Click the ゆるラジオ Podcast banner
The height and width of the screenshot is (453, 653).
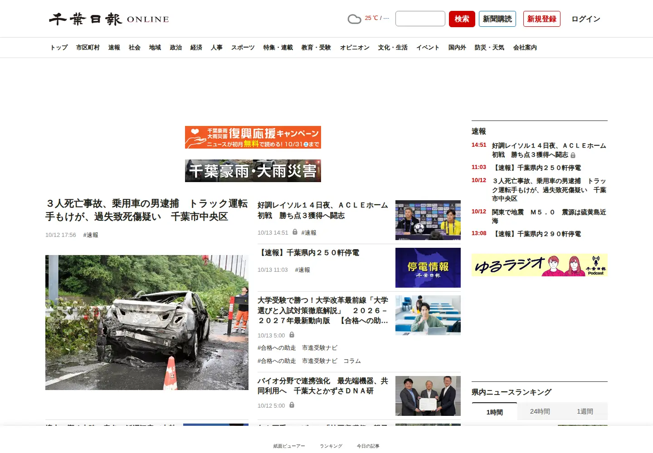(540, 265)
